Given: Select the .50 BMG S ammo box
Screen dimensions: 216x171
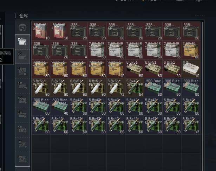Looking at the screenshot, I should pyautogui.click(x=41, y=31).
